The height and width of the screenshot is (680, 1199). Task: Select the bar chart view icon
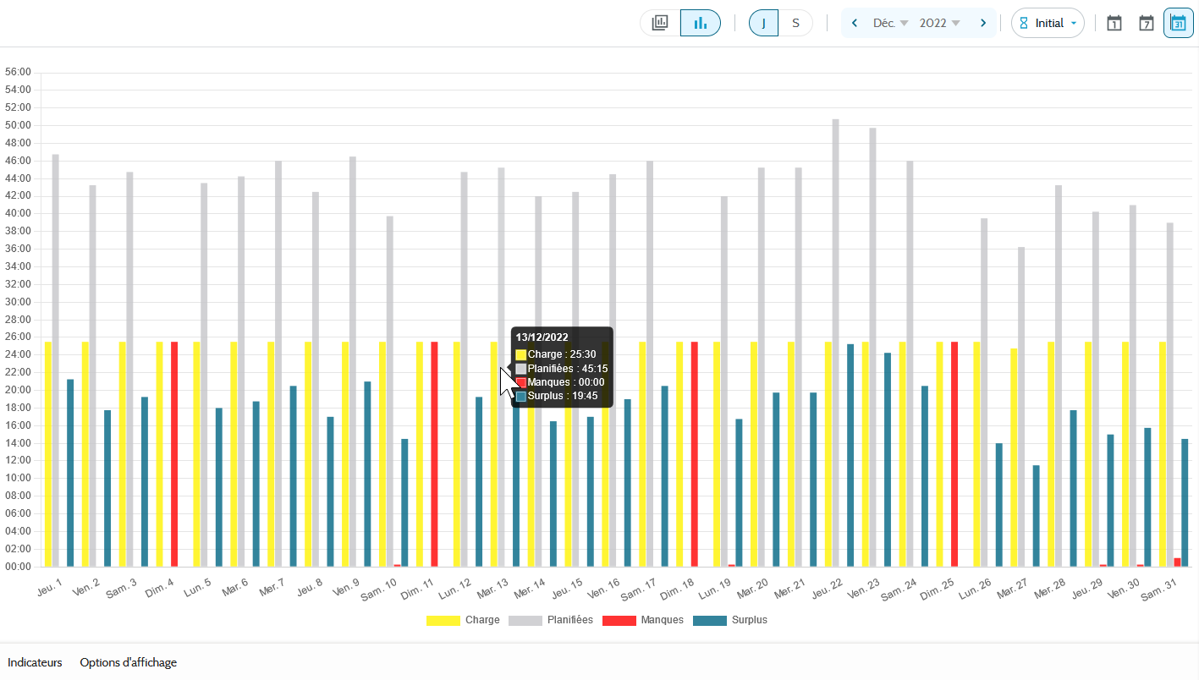pos(701,23)
